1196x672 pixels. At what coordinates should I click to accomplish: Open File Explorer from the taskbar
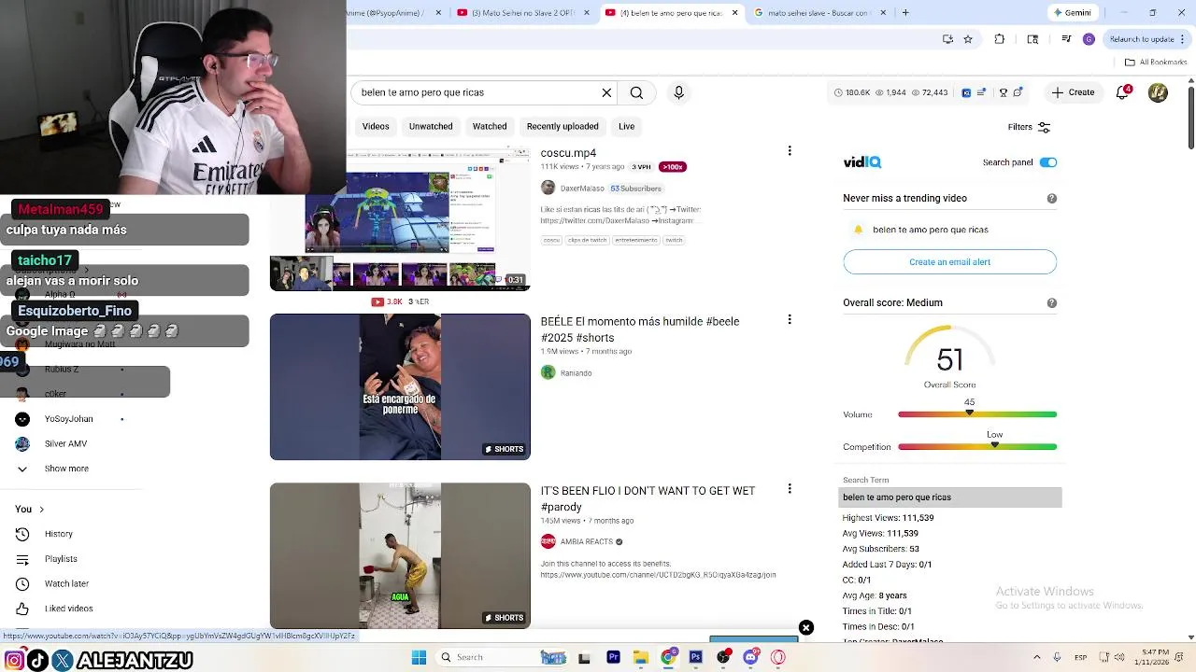[x=640, y=657]
